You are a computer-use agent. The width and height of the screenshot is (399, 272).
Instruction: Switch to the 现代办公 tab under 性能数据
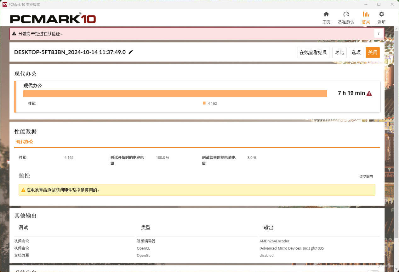25,142
